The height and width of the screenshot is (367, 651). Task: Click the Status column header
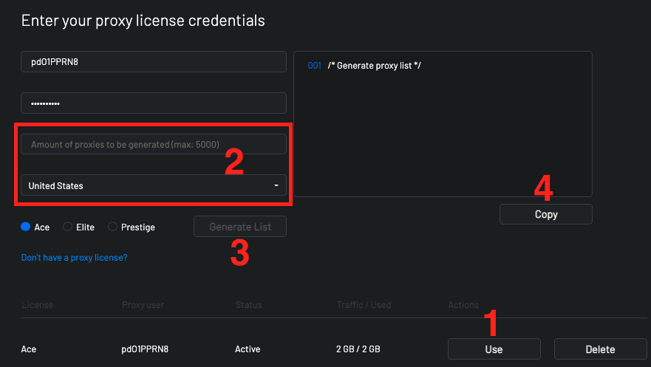(249, 305)
